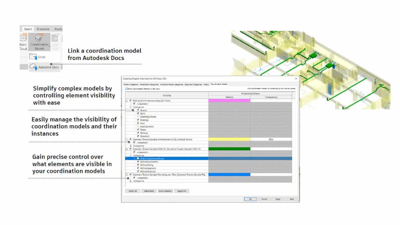
Task: Uncheck the Grid category checkbox
Action: point(138,123)
